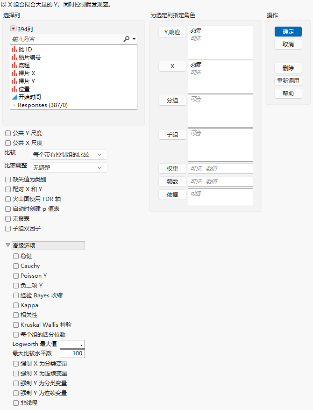The height and width of the screenshot is (410, 313).
Task: Assign column with Y,响应 button
Action: (172, 32)
